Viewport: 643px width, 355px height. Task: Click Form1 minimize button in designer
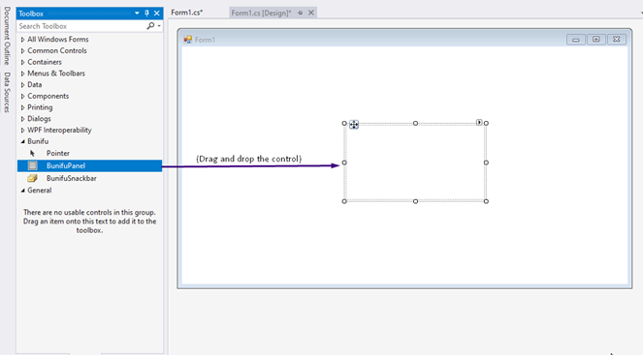tap(576, 40)
